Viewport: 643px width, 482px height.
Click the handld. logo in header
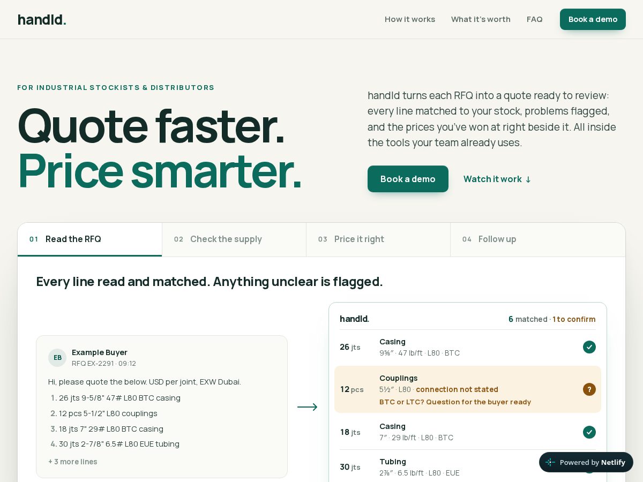pyautogui.click(x=42, y=20)
